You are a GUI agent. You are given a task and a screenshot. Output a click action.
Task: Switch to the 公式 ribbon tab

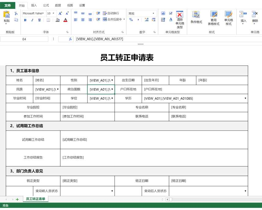pyautogui.click(x=46, y=5)
